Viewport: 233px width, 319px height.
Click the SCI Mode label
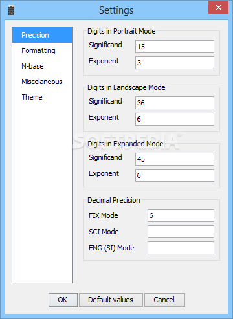(x=104, y=232)
